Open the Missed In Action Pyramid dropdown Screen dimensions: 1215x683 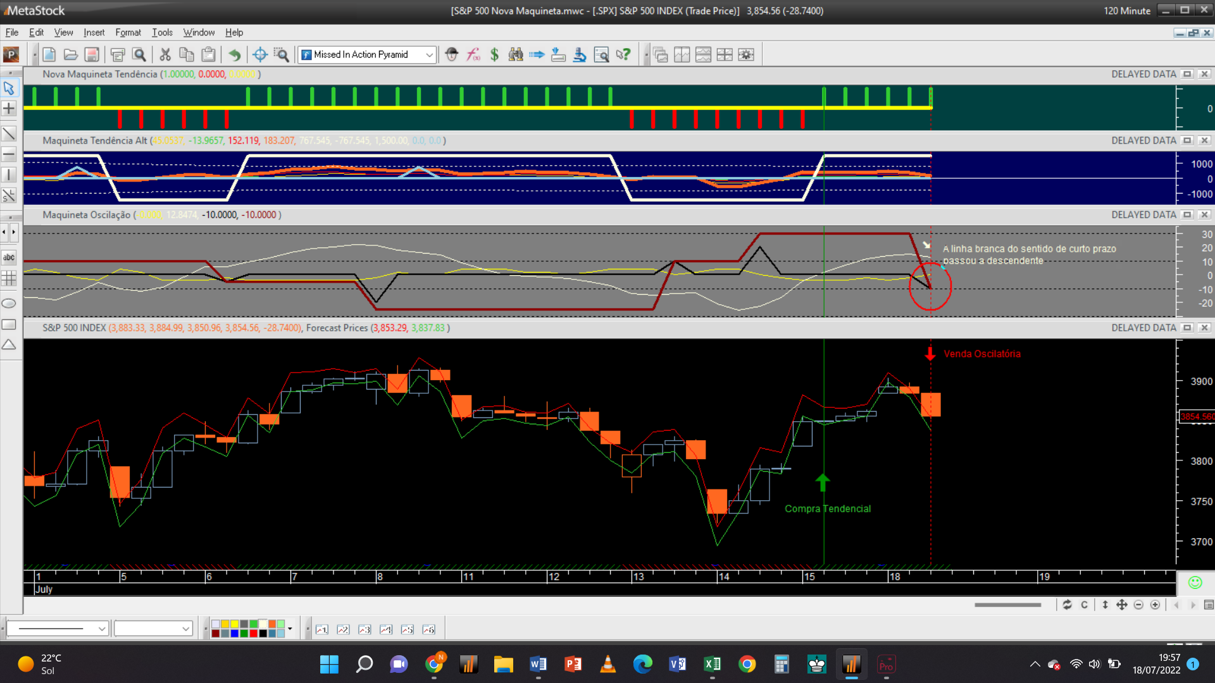(429, 55)
